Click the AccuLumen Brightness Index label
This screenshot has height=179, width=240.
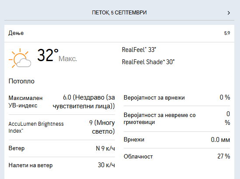point(36,127)
